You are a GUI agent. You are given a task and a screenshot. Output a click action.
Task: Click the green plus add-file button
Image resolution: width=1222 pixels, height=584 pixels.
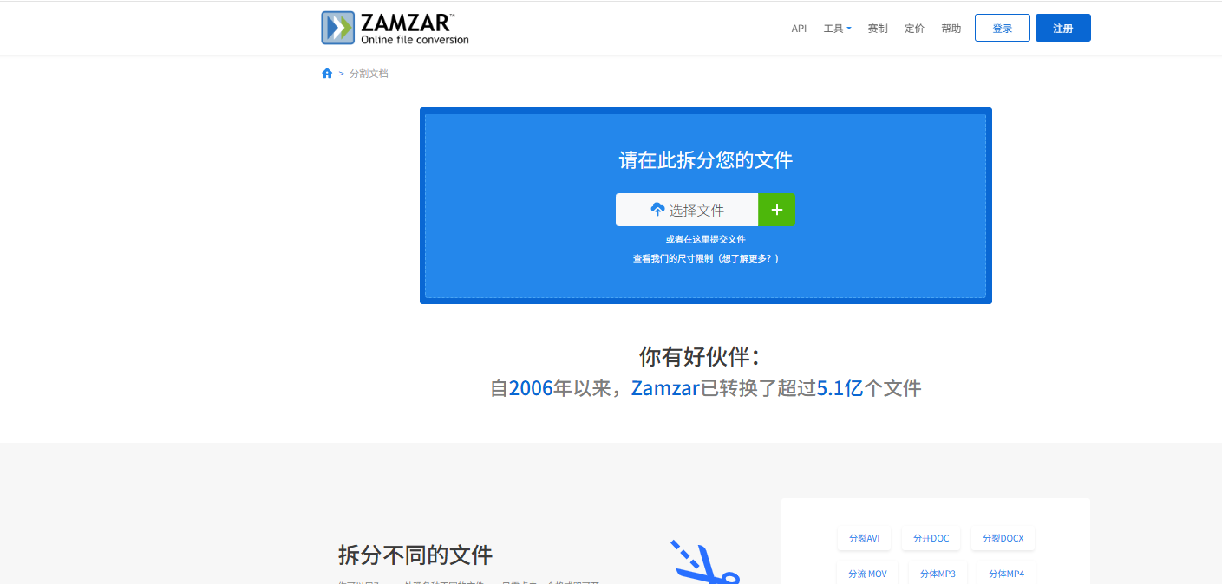coord(777,210)
